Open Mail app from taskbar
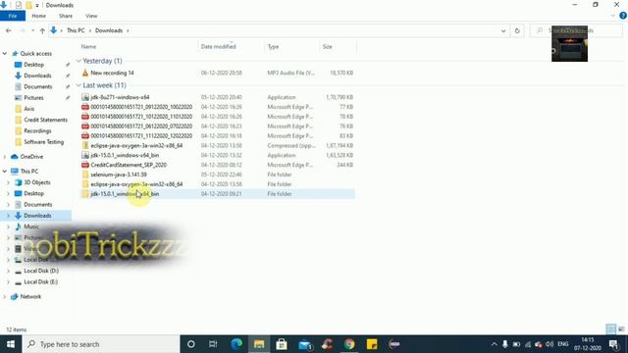 point(304,344)
